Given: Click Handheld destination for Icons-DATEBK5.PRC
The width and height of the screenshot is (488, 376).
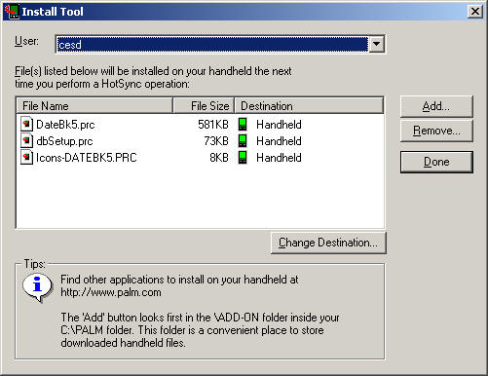Looking at the screenshot, I should [x=279, y=158].
